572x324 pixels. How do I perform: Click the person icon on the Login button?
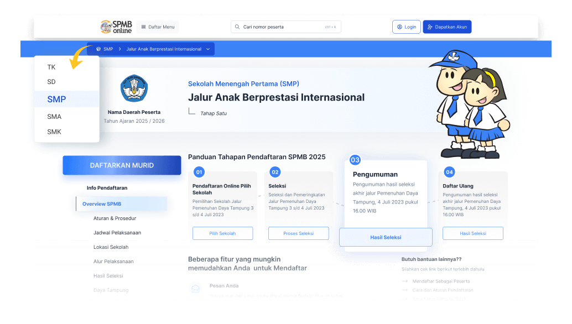tap(399, 27)
